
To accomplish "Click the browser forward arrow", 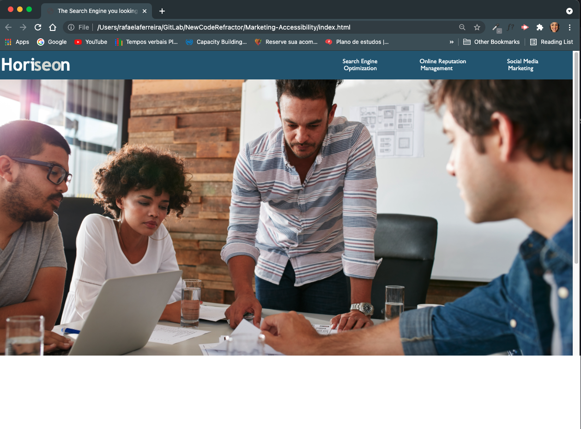I will [23, 27].
